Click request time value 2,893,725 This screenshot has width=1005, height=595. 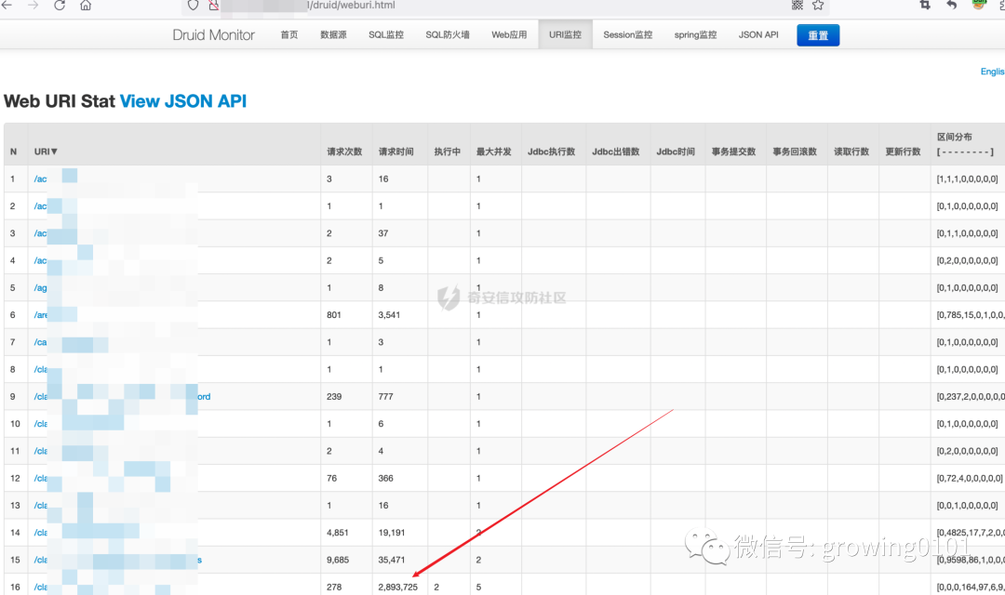click(x=397, y=588)
